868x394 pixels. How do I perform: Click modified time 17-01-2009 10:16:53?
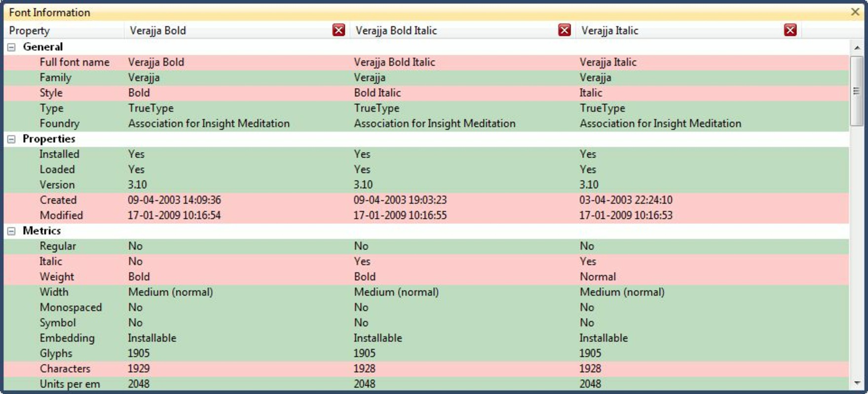(626, 215)
